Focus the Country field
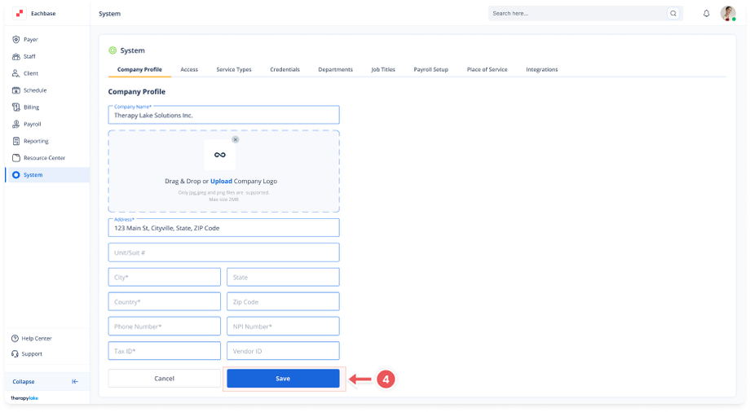 click(165, 301)
